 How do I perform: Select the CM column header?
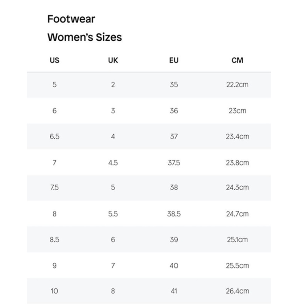[237, 60]
